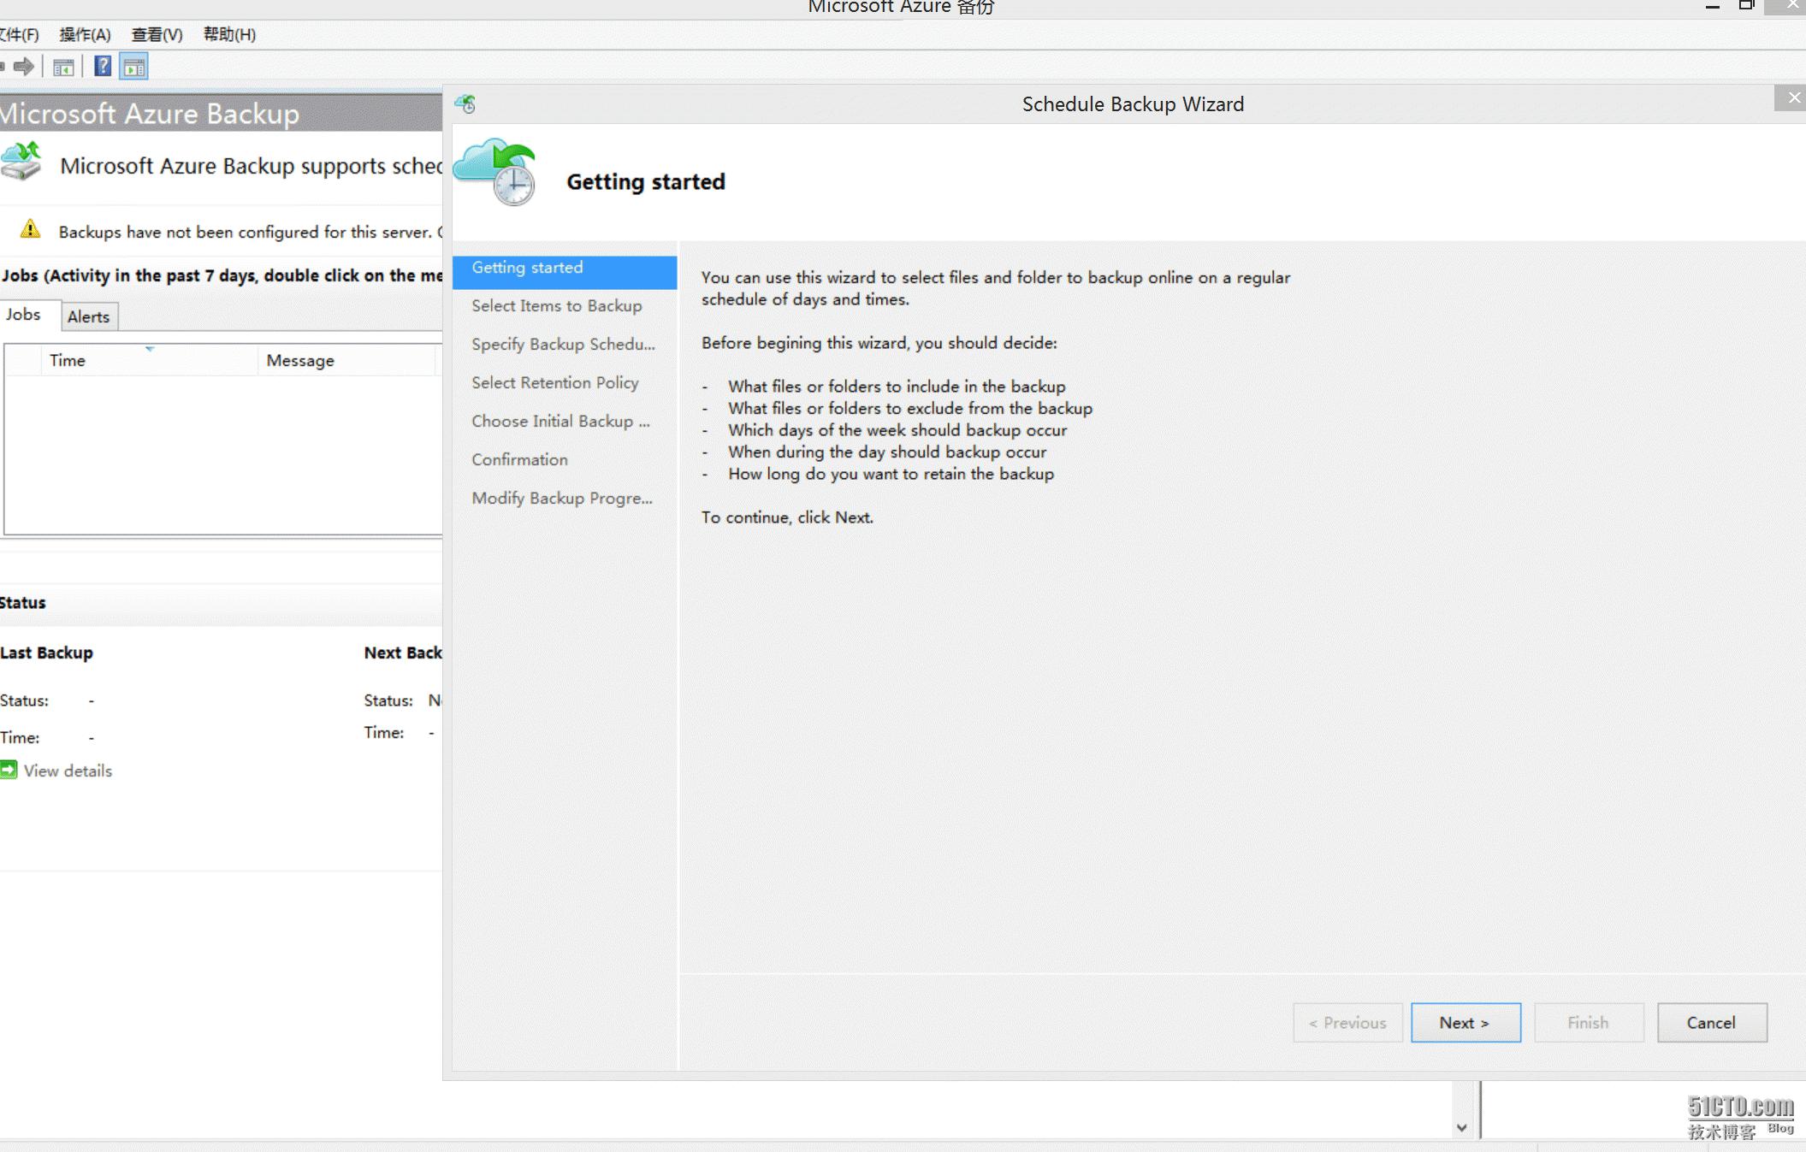Open the 帮助(H) menu
Screen dimensions: 1806x1152
tap(229, 35)
